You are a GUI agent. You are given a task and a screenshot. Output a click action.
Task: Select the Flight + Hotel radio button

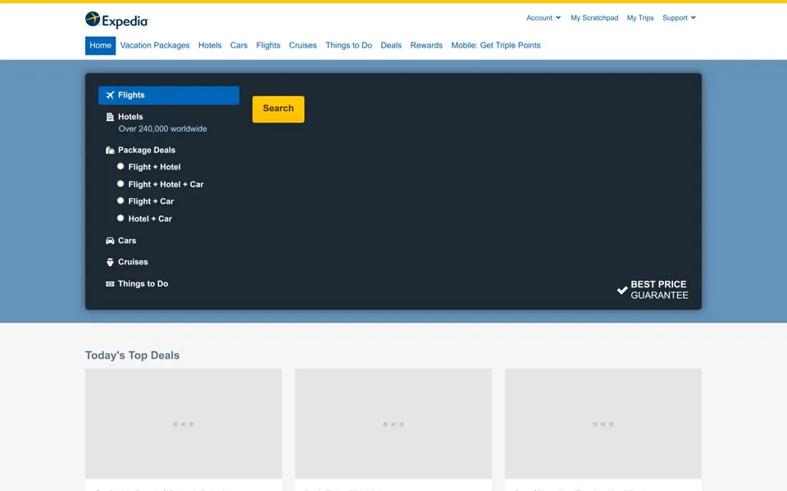(121, 166)
